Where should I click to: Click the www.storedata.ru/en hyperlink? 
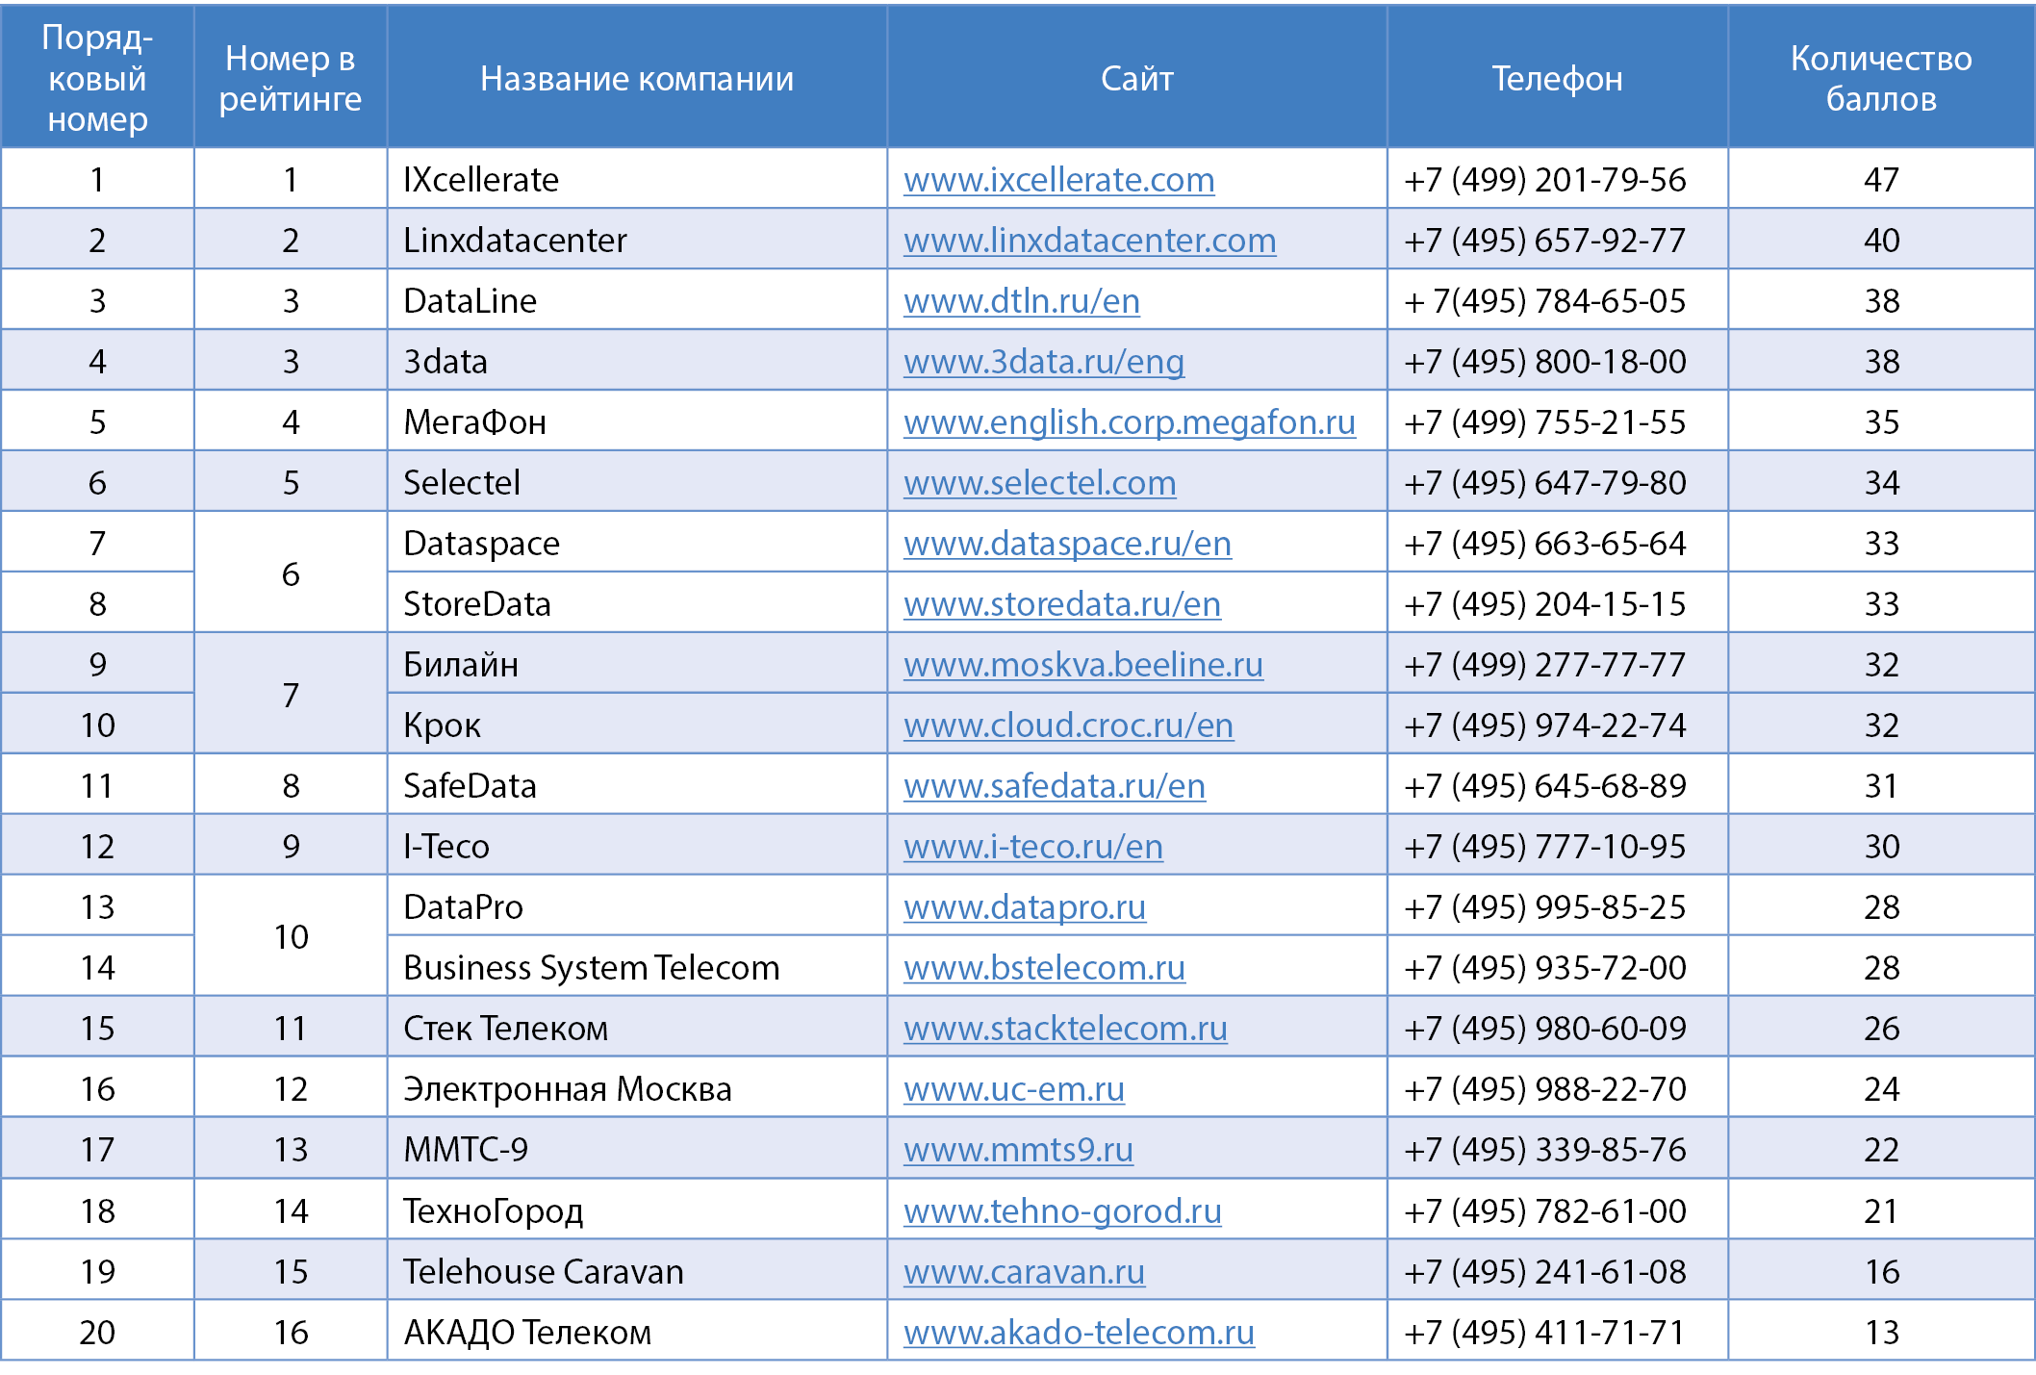coord(1061,604)
